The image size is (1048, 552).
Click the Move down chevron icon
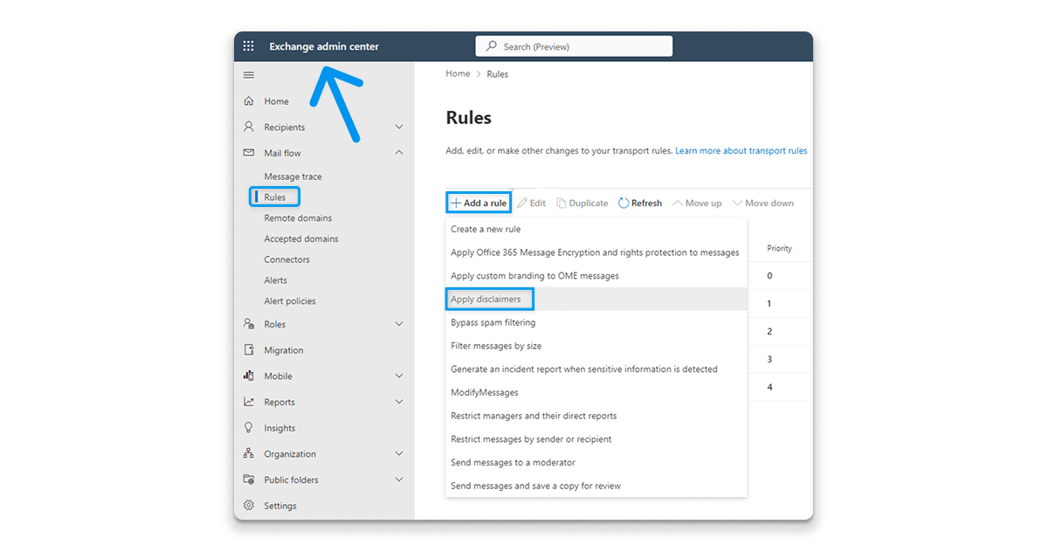click(737, 204)
